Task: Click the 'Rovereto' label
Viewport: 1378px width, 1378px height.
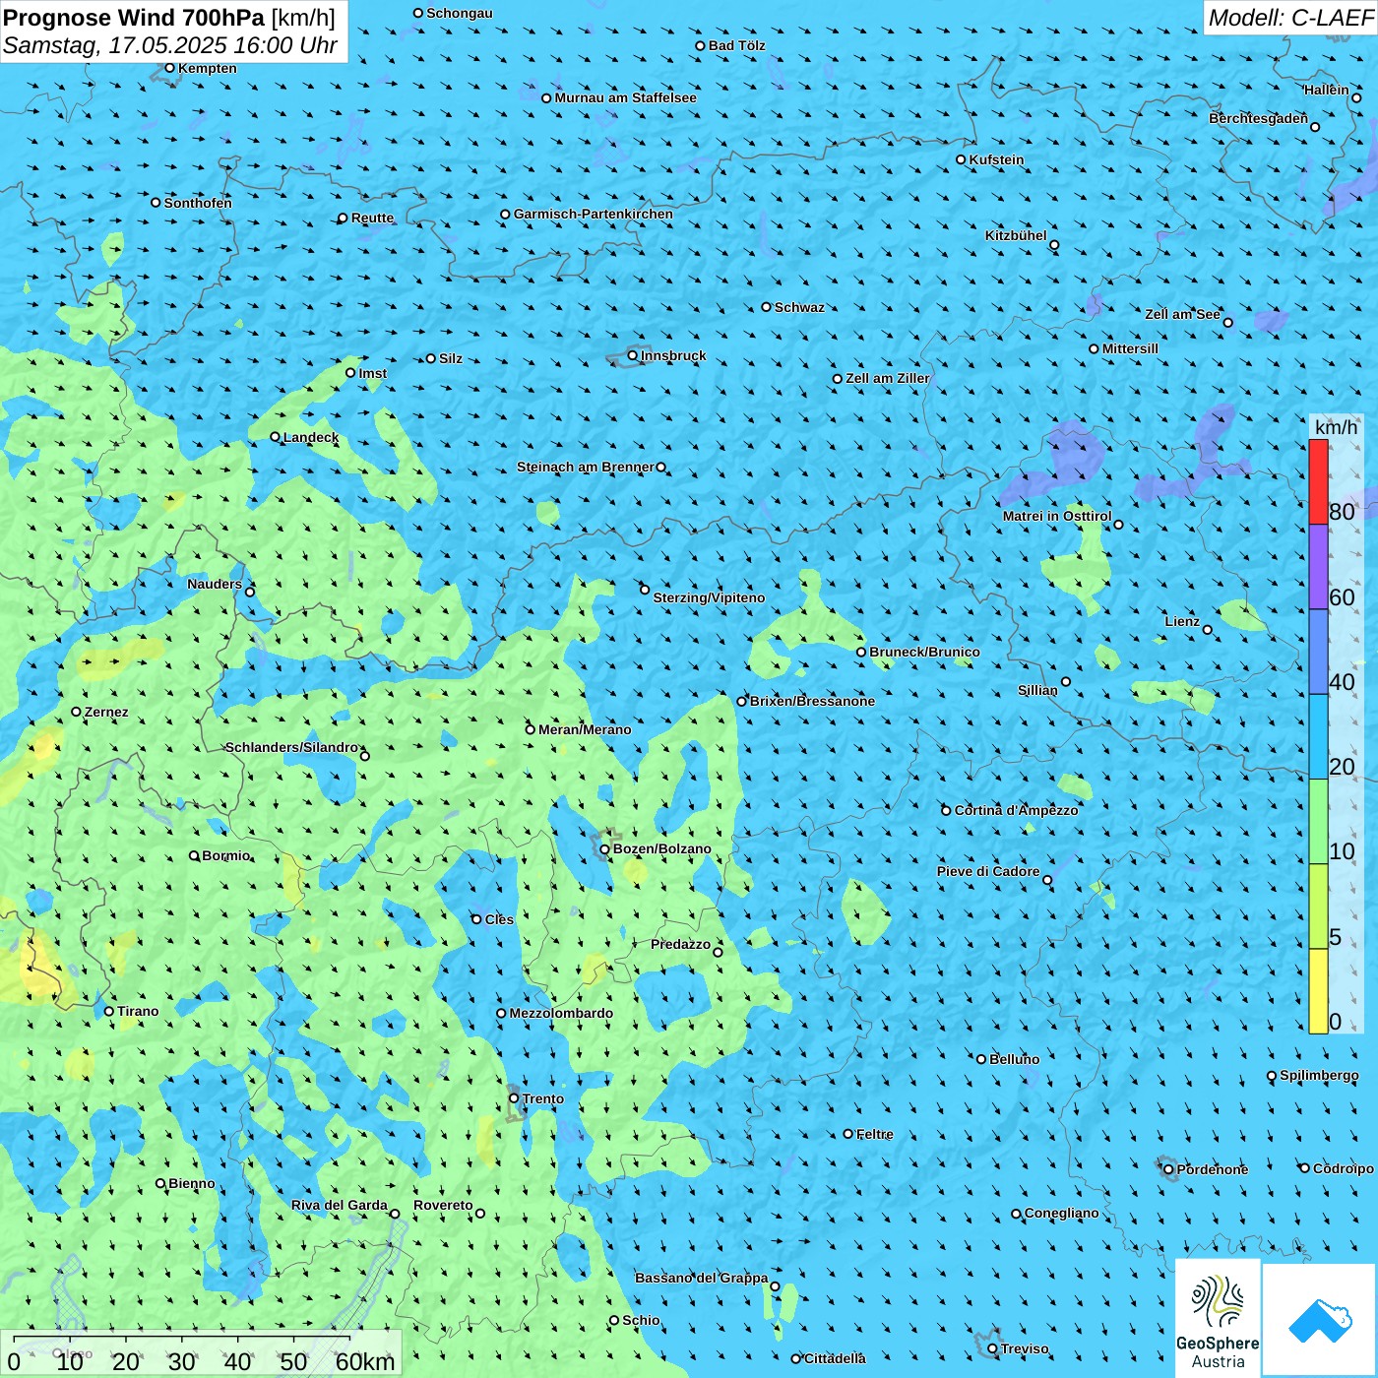Action: pos(443,1205)
